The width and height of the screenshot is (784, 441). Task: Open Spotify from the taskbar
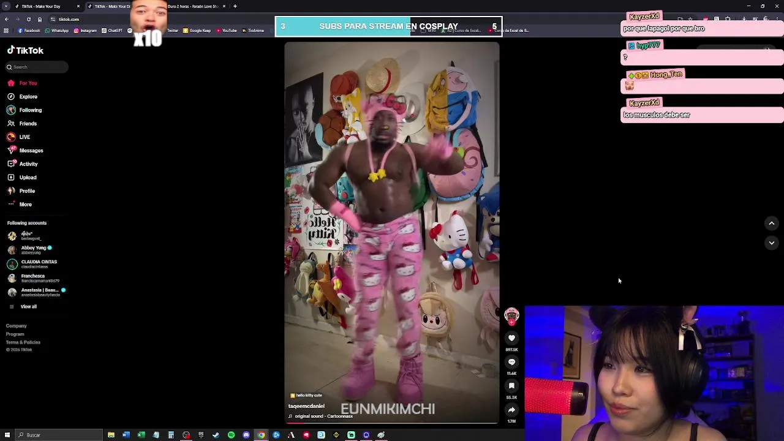point(231,435)
